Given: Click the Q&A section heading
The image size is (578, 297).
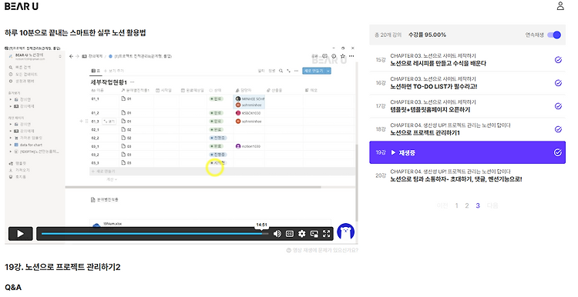Looking at the screenshot, I should [x=13, y=288].
